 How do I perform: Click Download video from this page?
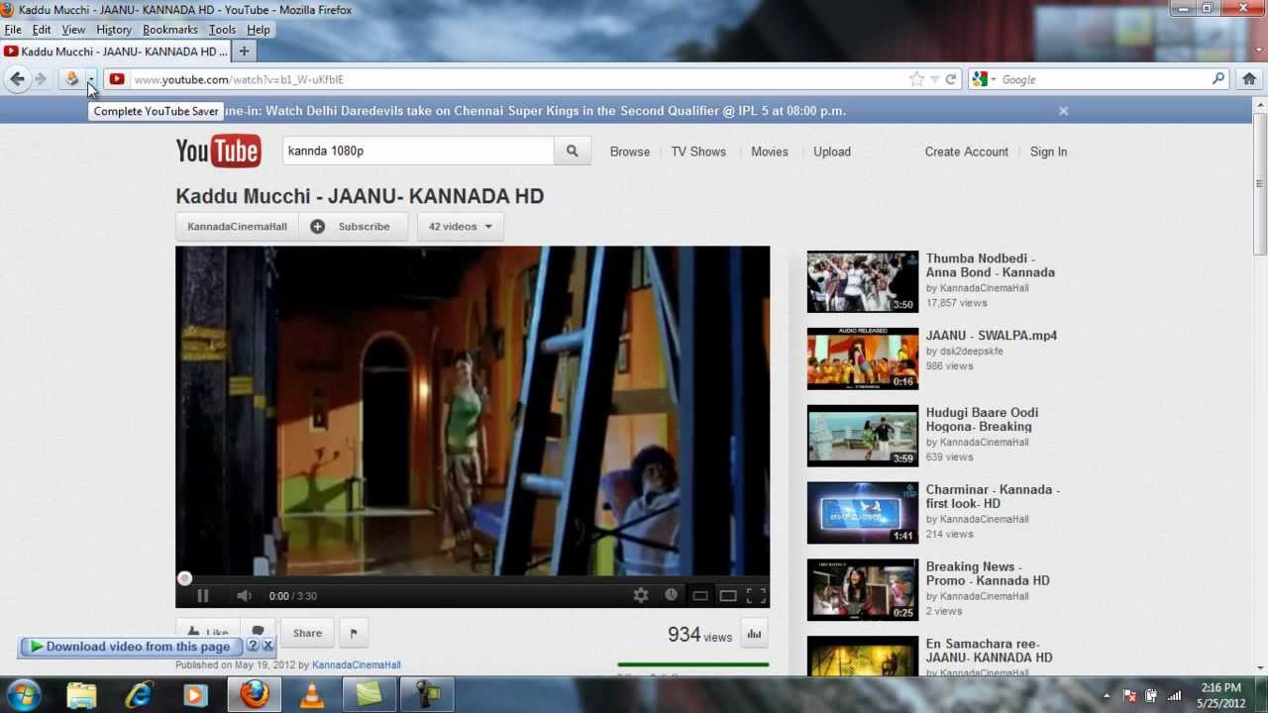pyautogui.click(x=131, y=647)
